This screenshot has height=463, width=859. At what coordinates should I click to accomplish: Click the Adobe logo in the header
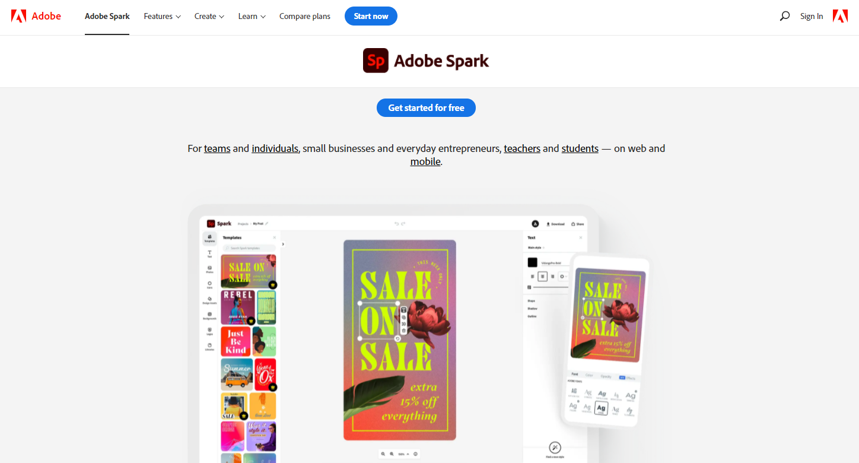pyautogui.click(x=36, y=16)
